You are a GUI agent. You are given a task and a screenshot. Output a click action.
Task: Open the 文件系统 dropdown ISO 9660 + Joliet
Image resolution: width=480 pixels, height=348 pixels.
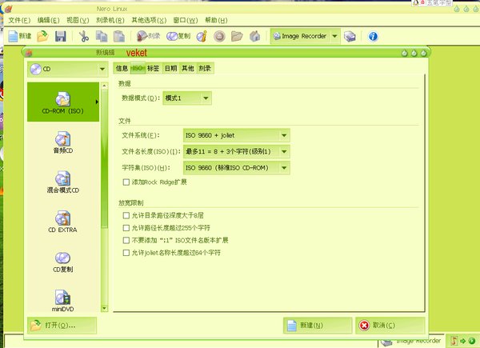[x=236, y=135]
